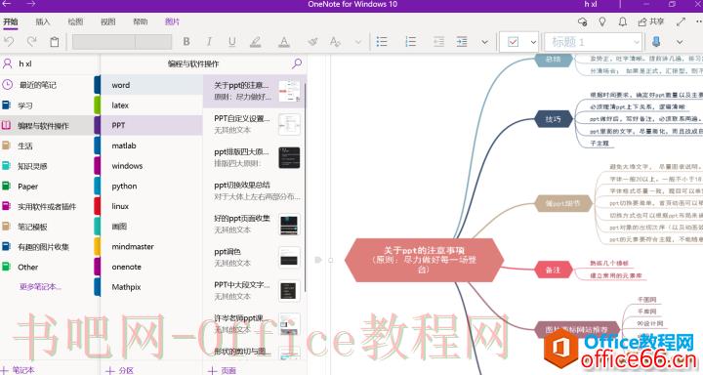Viewport: 703px width, 375px height.
Task: Click the 共享 share button
Action: (x=651, y=21)
